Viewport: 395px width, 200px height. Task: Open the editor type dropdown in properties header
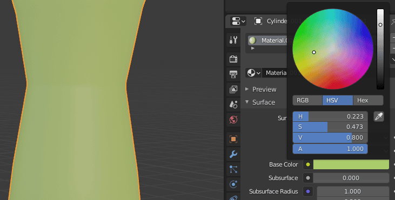tap(238, 21)
